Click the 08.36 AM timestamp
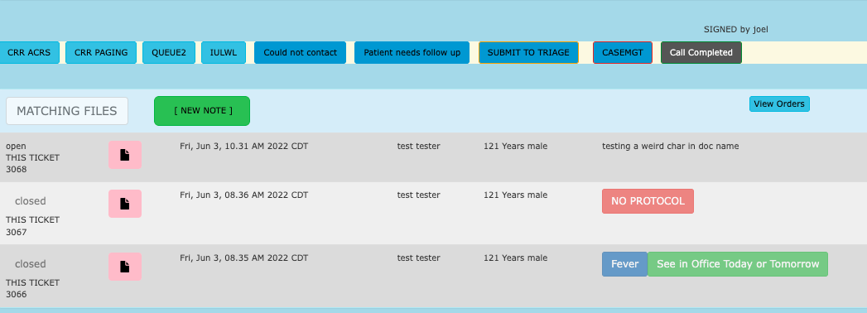The image size is (867, 313). coord(243,195)
